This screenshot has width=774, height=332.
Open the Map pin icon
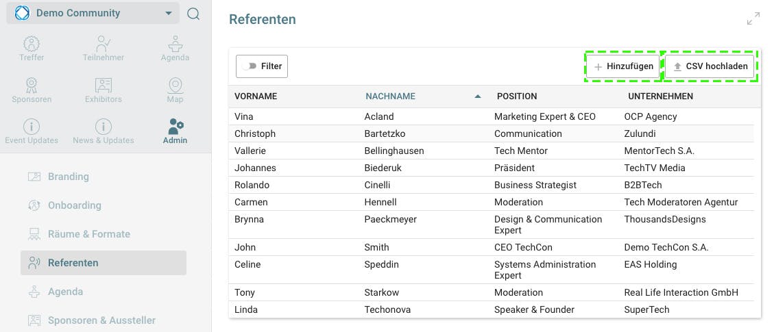pos(175,86)
